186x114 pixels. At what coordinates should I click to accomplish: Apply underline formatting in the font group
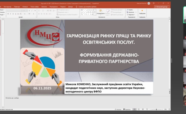point(13,14)
